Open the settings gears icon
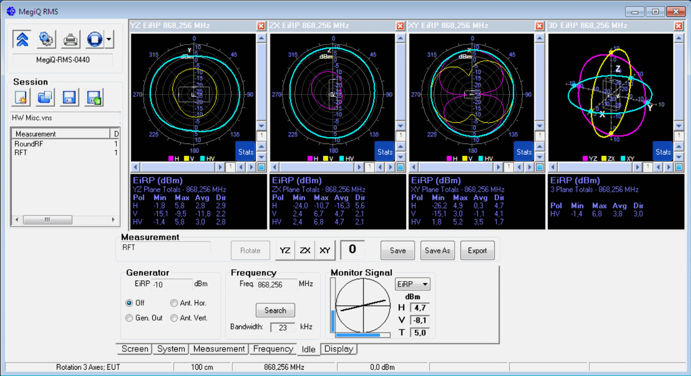 pyautogui.click(x=46, y=39)
